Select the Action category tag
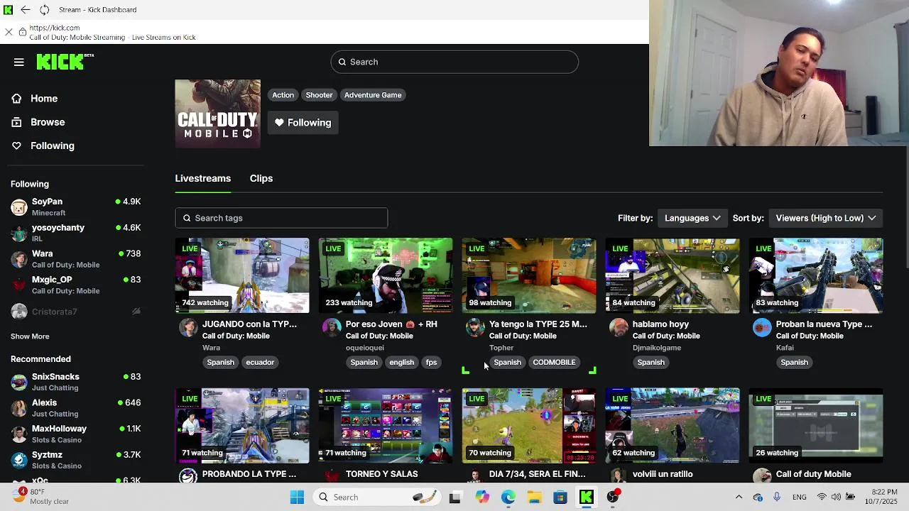Image resolution: width=909 pixels, height=511 pixels. point(283,95)
